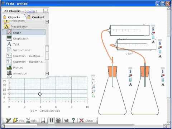Screen dimensions: 172x129
Task: Click the atoms icon beside the left flask
Action: click(130, 76)
